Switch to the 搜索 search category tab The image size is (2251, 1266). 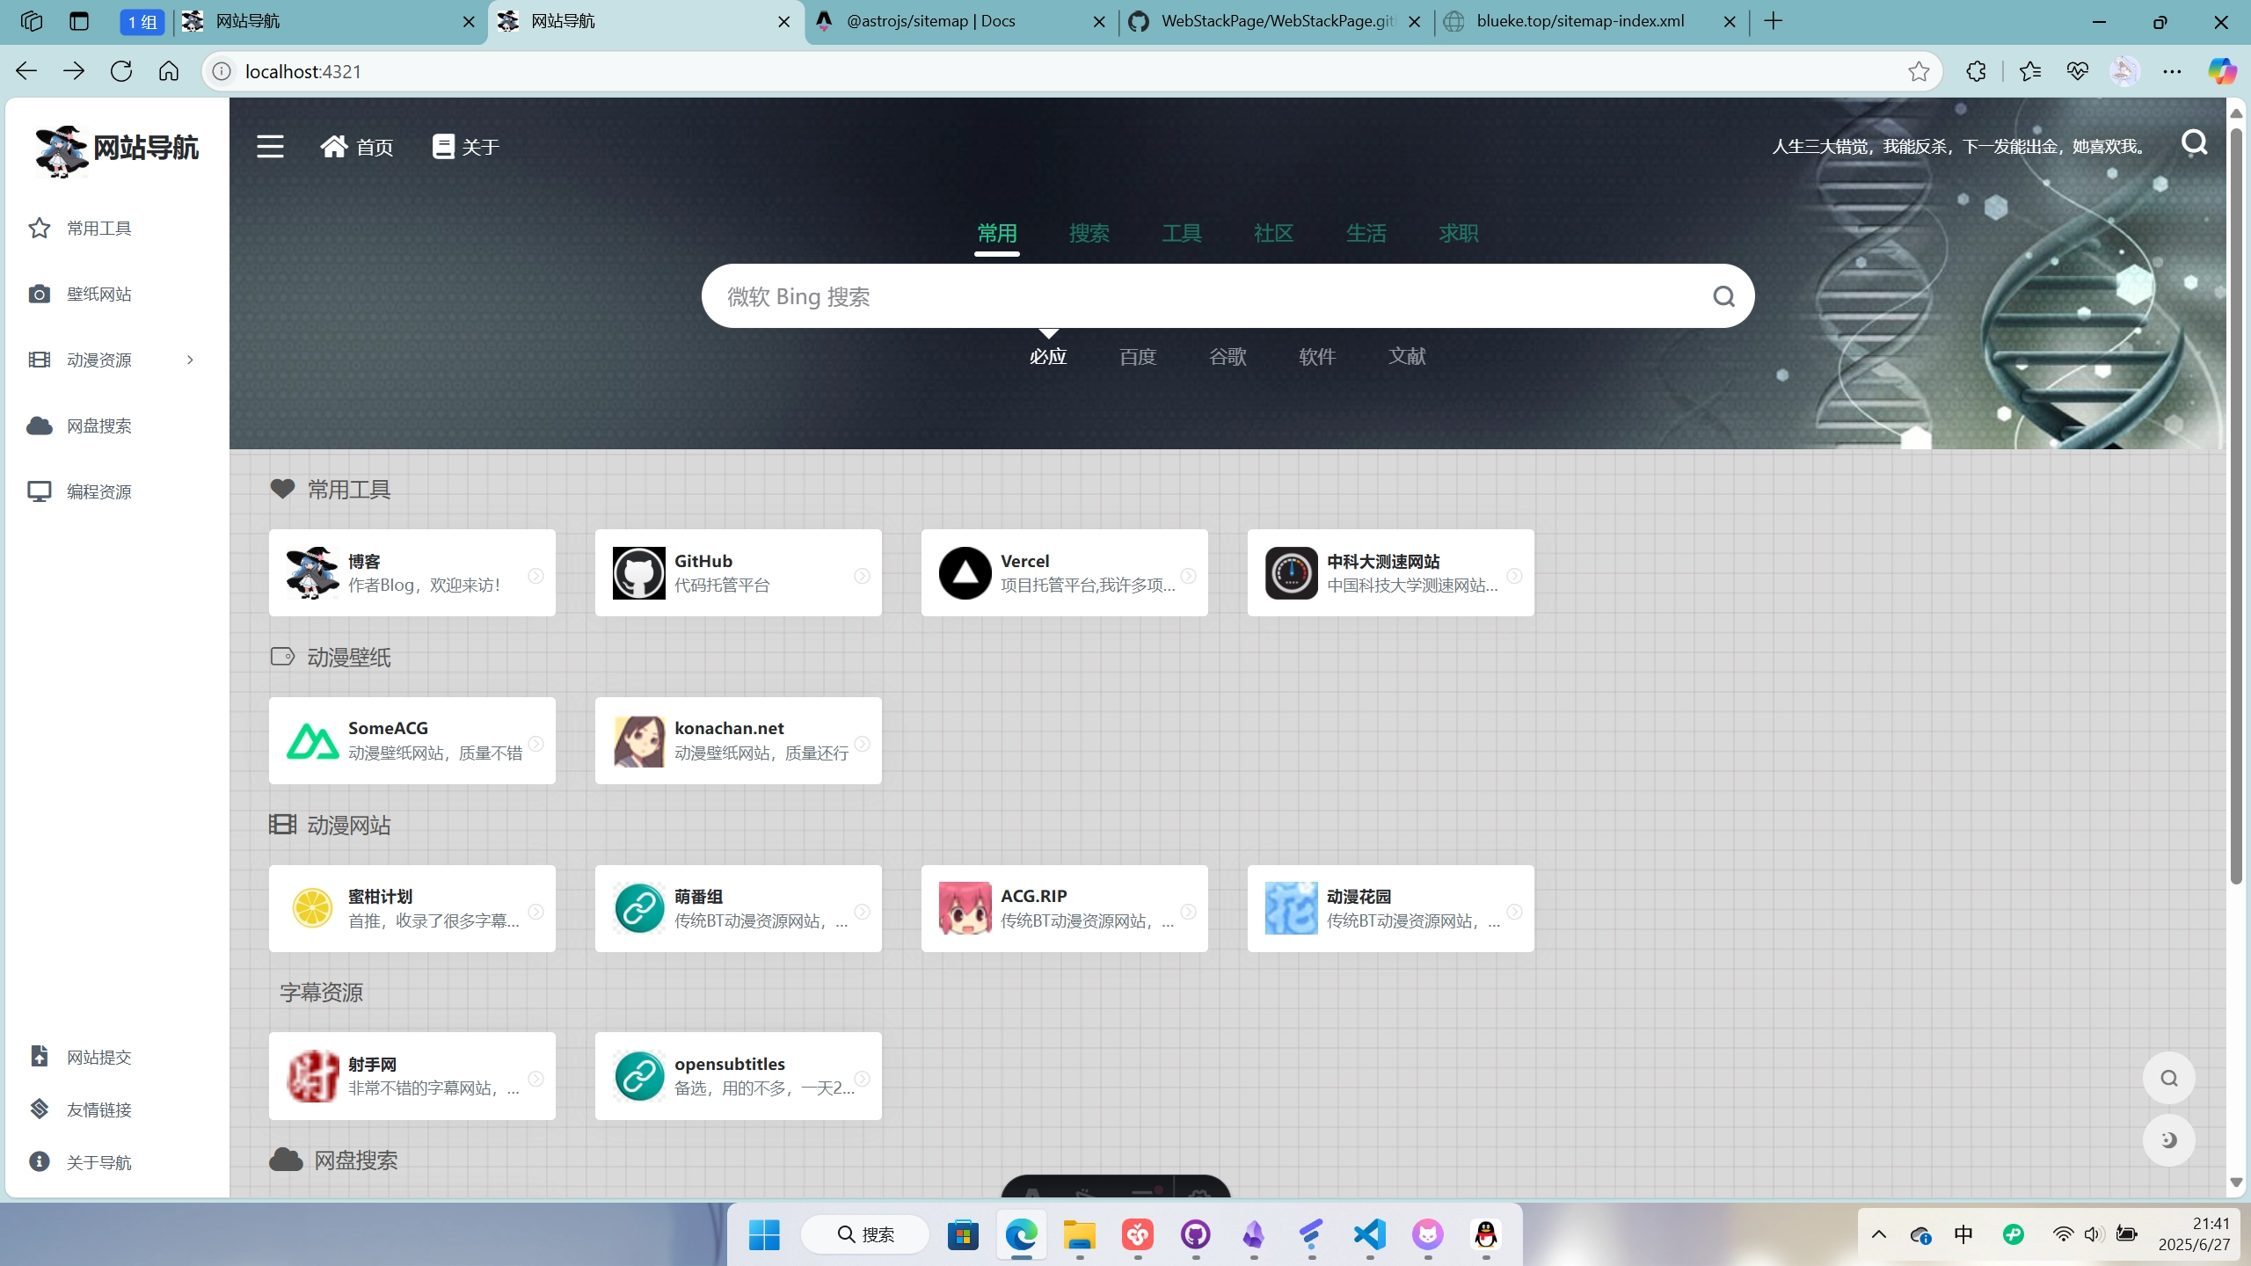tap(1089, 233)
